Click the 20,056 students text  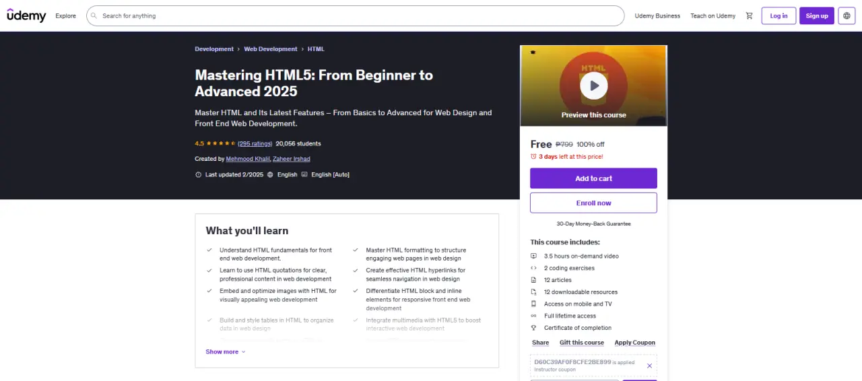tap(298, 143)
